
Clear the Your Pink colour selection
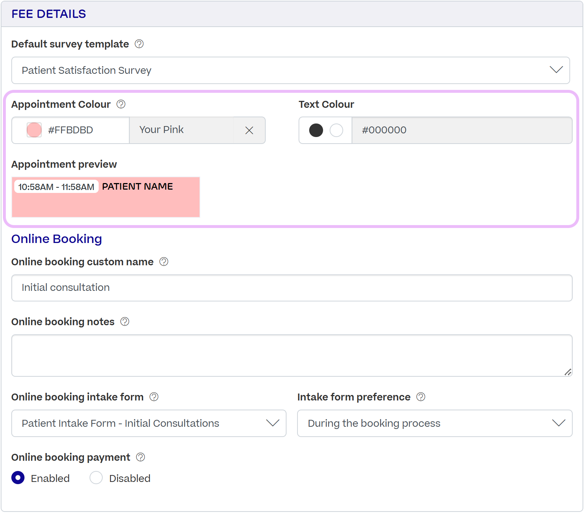click(249, 130)
